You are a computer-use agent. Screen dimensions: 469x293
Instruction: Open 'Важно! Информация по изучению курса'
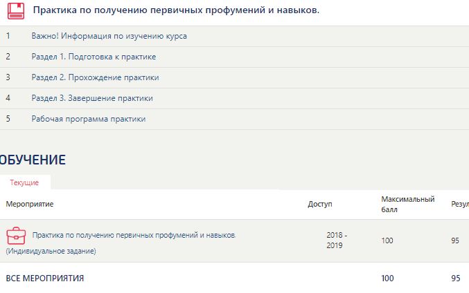109,36
